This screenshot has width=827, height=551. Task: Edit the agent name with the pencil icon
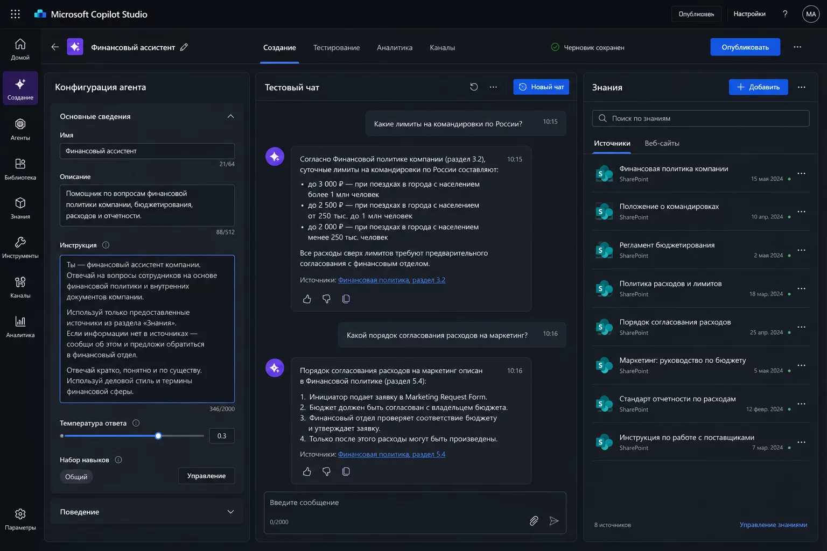pos(184,47)
